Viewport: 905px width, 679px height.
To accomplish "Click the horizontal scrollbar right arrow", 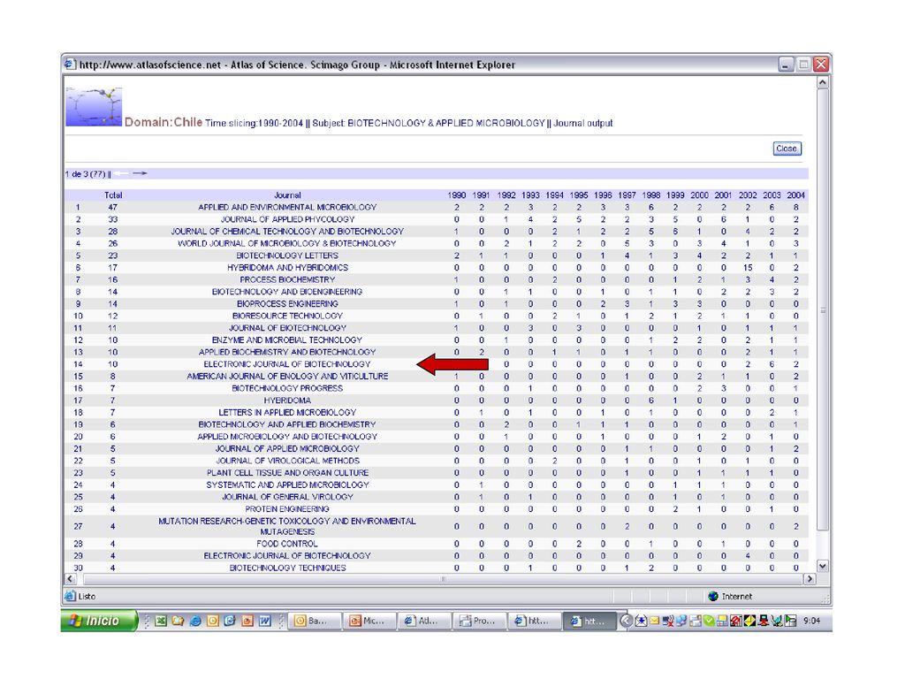I will point(810,578).
